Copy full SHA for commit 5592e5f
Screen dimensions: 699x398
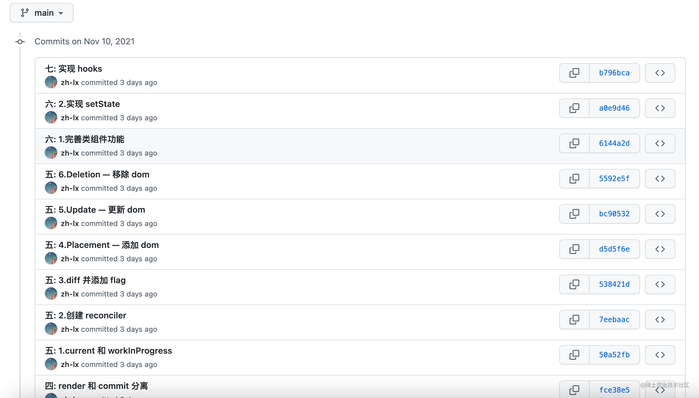574,179
